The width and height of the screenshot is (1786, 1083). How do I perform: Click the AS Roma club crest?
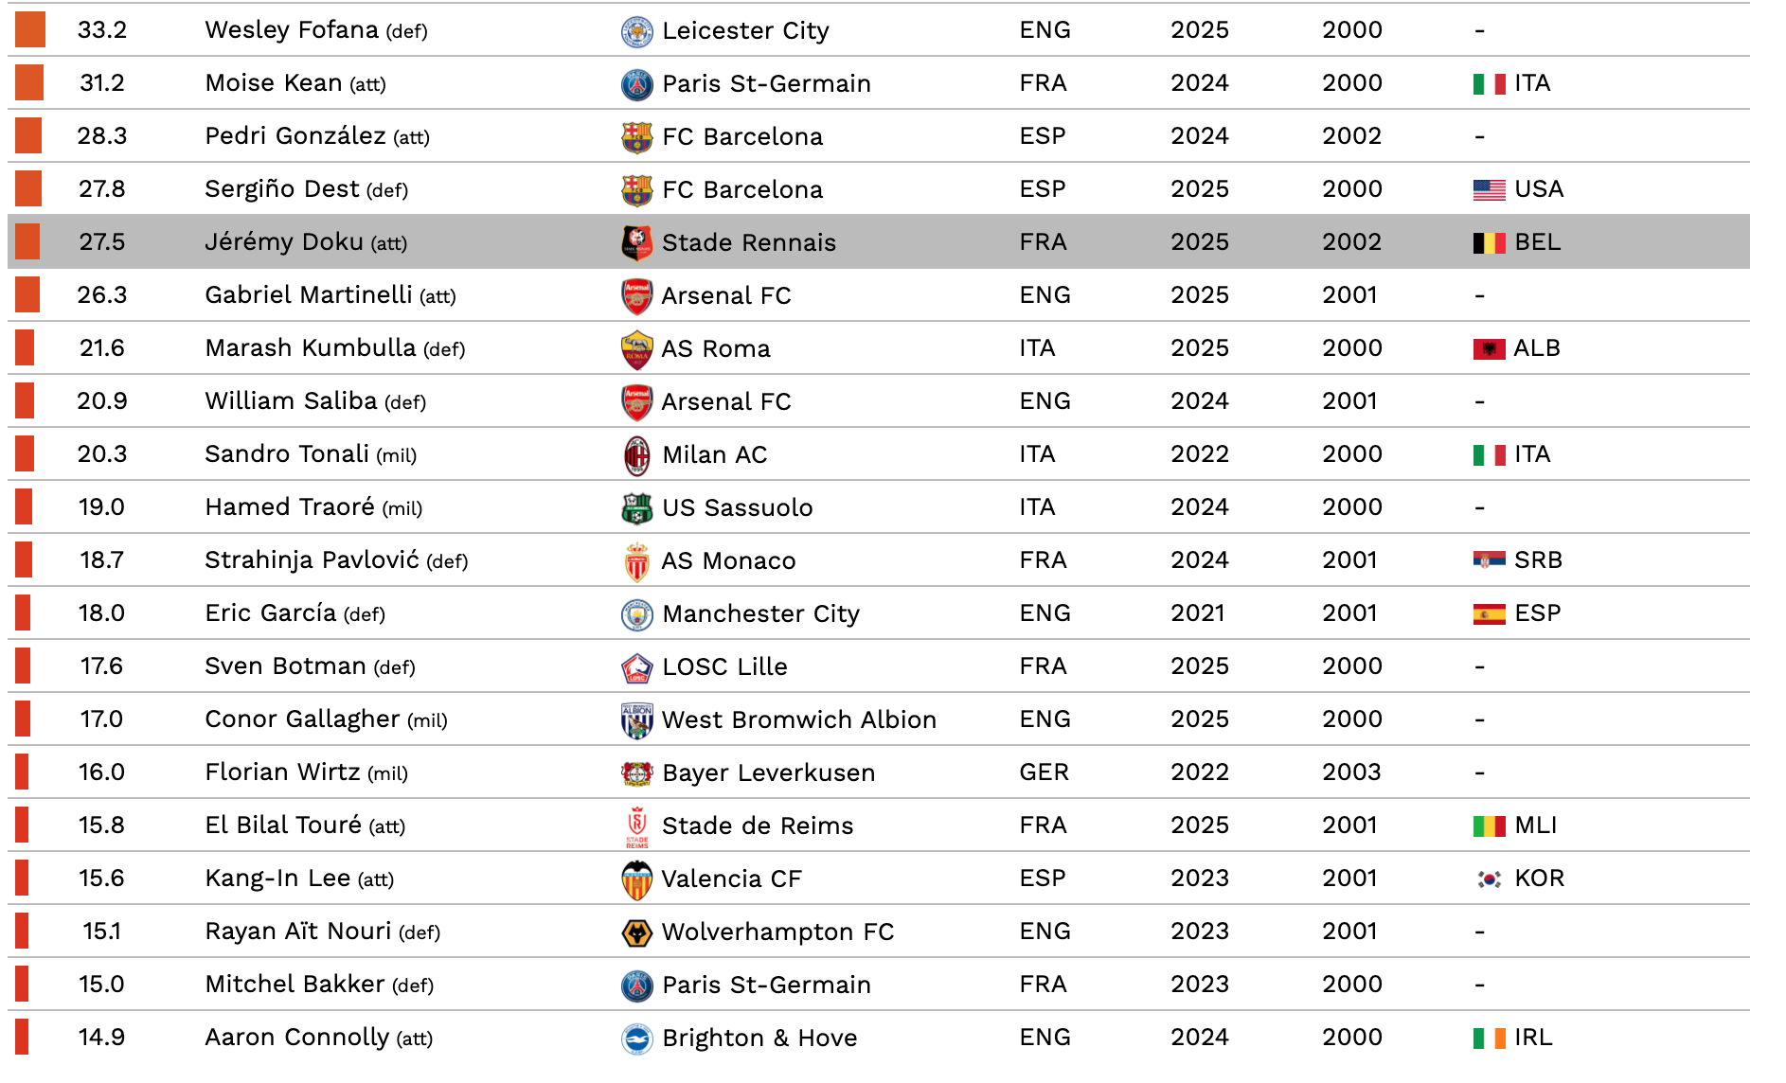tap(636, 348)
